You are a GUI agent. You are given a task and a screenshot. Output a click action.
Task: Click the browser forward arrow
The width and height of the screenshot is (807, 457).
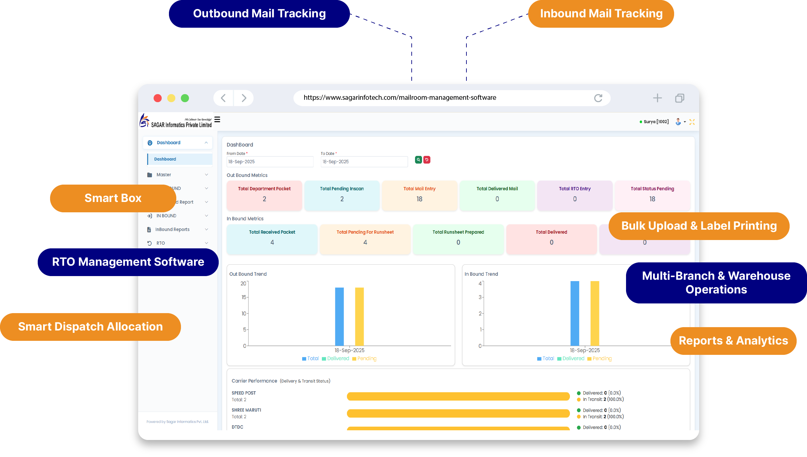[244, 98]
